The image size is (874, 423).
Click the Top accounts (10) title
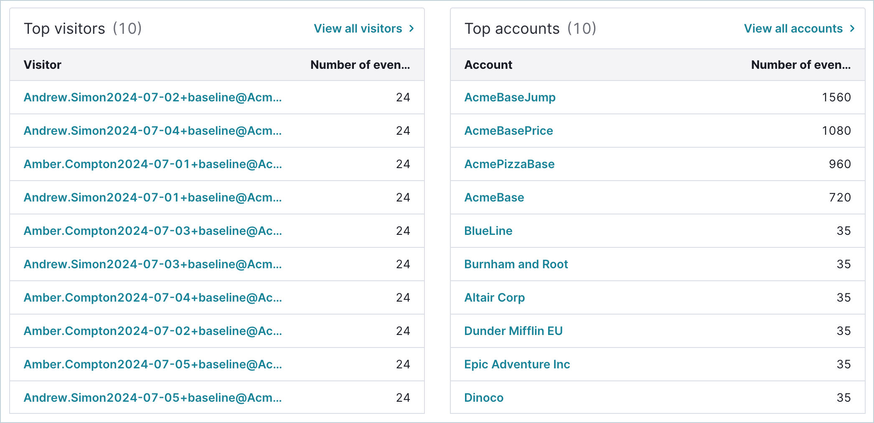pyautogui.click(x=531, y=28)
